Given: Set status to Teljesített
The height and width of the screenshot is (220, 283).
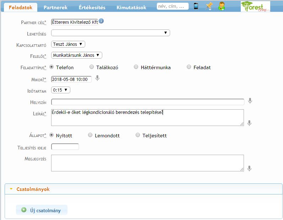Looking at the screenshot, I should 138,135.
